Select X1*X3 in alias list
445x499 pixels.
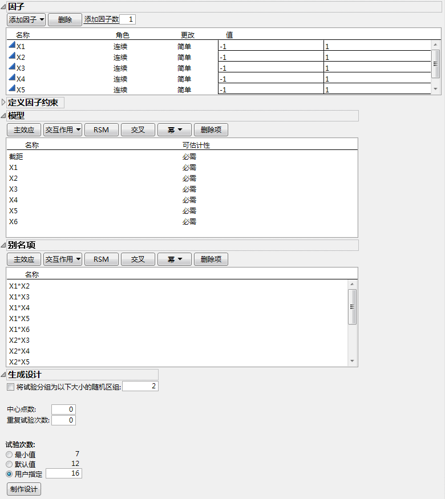[x=177, y=297]
